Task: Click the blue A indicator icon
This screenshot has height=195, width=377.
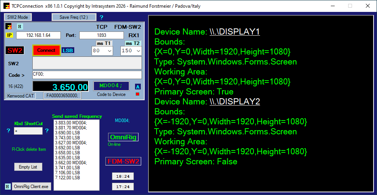Action: click(x=138, y=87)
